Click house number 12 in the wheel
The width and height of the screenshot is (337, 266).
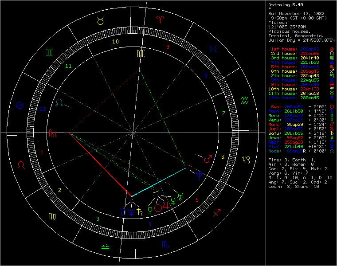pos(43,109)
